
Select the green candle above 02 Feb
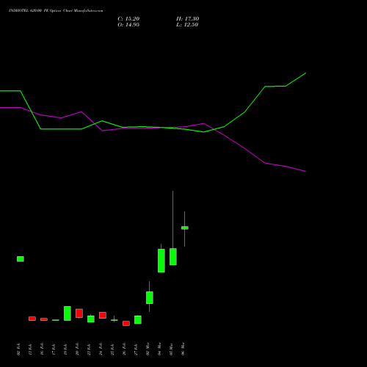[21, 259]
